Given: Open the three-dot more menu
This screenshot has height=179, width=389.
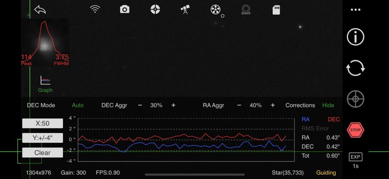Looking at the screenshot, I should (x=356, y=10).
